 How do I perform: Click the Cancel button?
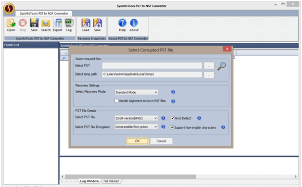click(x=161, y=141)
